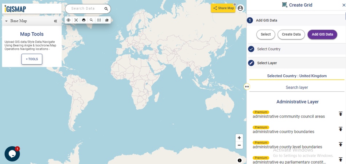Add administrative eu parliamentary constituencies layer icon
The width and height of the screenshot is (346, 164).
[341, 159]
